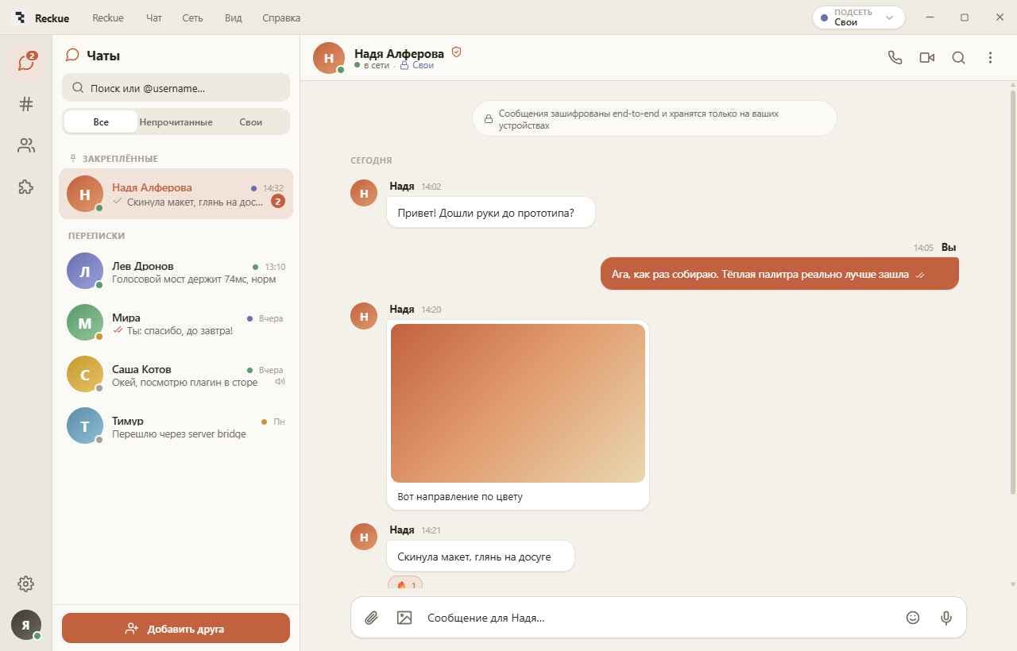The width and height of the screenshot is (1017, 651).
Task: Search within this conversation
Action: [958, 57]
